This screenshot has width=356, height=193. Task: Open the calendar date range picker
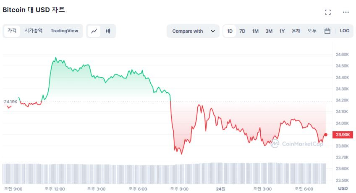[x=327, y=31]
